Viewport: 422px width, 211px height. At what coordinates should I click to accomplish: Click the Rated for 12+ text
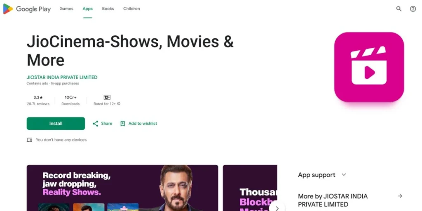(x=105, y=104)
